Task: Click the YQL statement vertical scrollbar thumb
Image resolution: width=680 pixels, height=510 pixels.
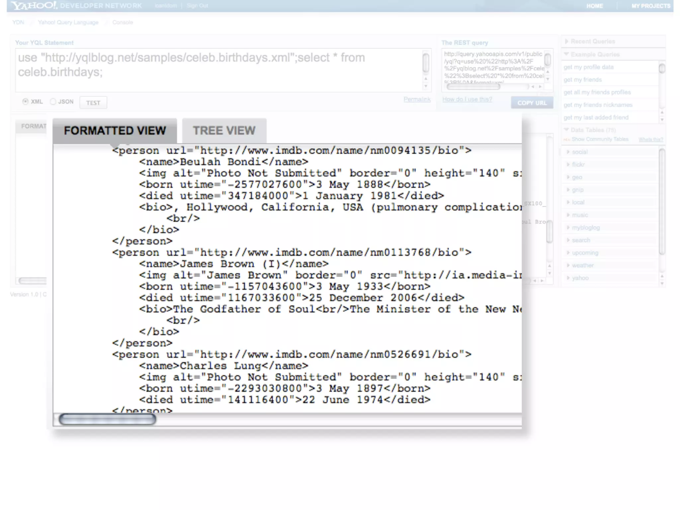Action: [426, 62]
